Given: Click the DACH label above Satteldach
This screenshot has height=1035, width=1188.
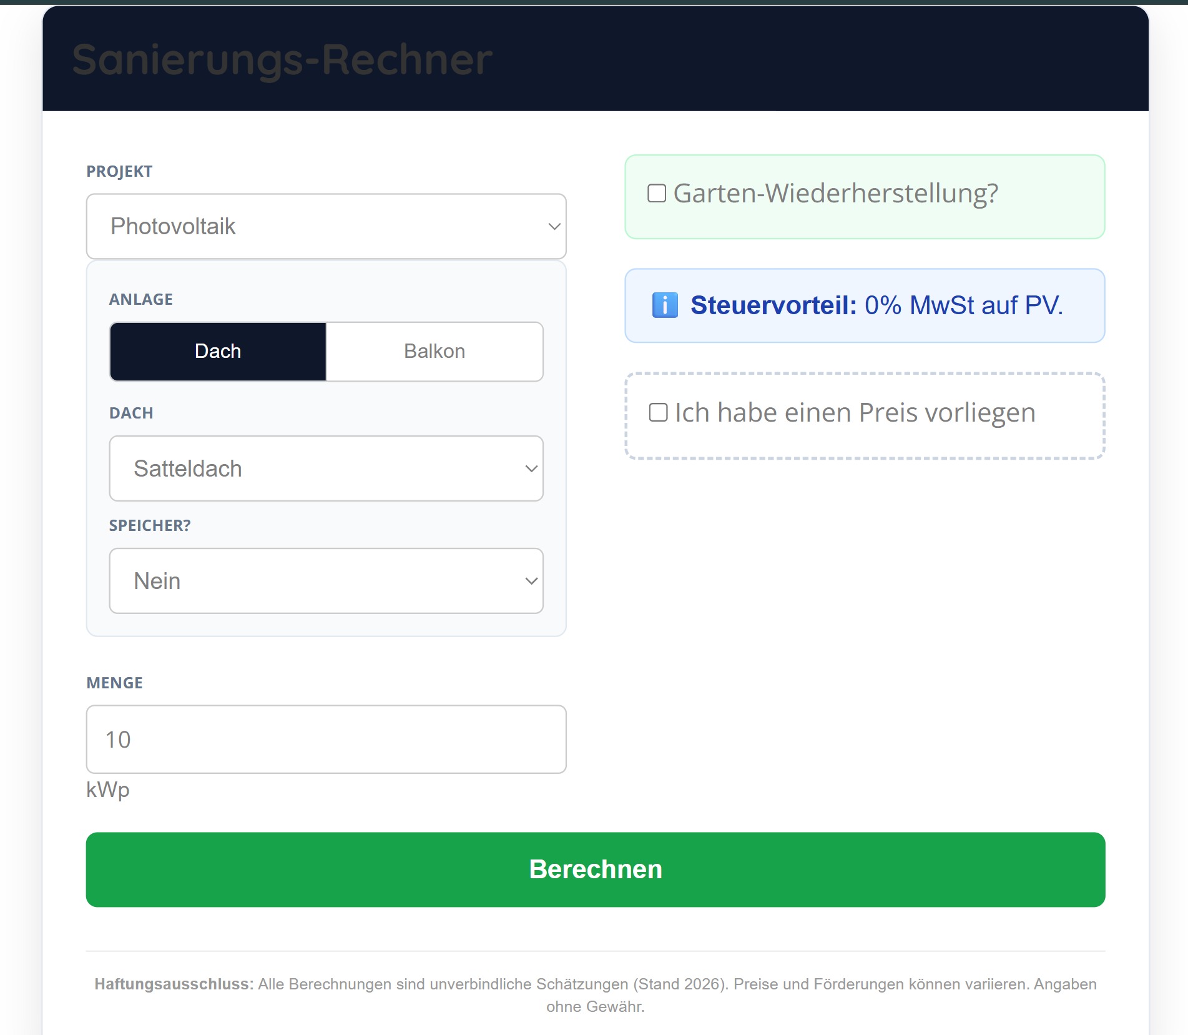Looking at the screenshot, I should (x=131, y=413).
